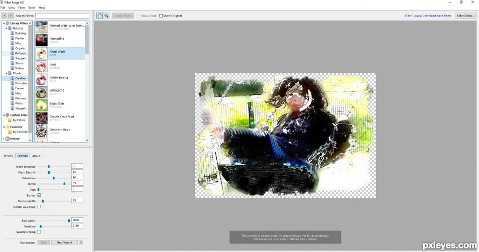
Task: Enable the Seamless Tiling checkbox
Action: (39, 232)
